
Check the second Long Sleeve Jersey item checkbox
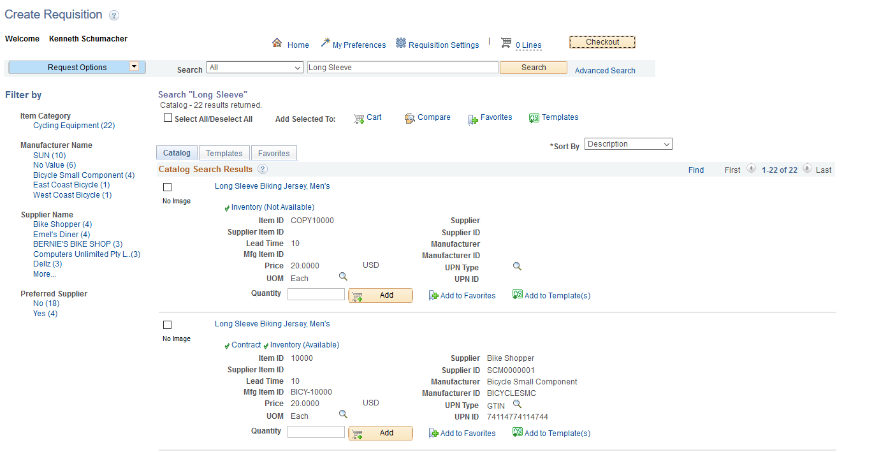[168, 325]
